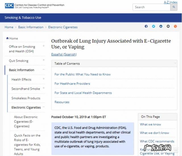Click the Posted October 10, 2019 text
Image resolution: width=182 pixels, height=156 pixels.
(x=78, y=117)
